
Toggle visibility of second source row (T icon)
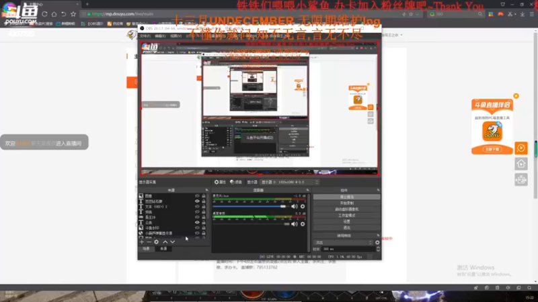pos(197,201)
